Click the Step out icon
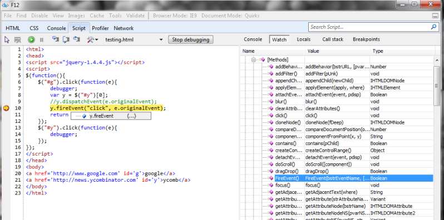Image resolution: width=444 pixels, height=220 pixels. [76, 39]
